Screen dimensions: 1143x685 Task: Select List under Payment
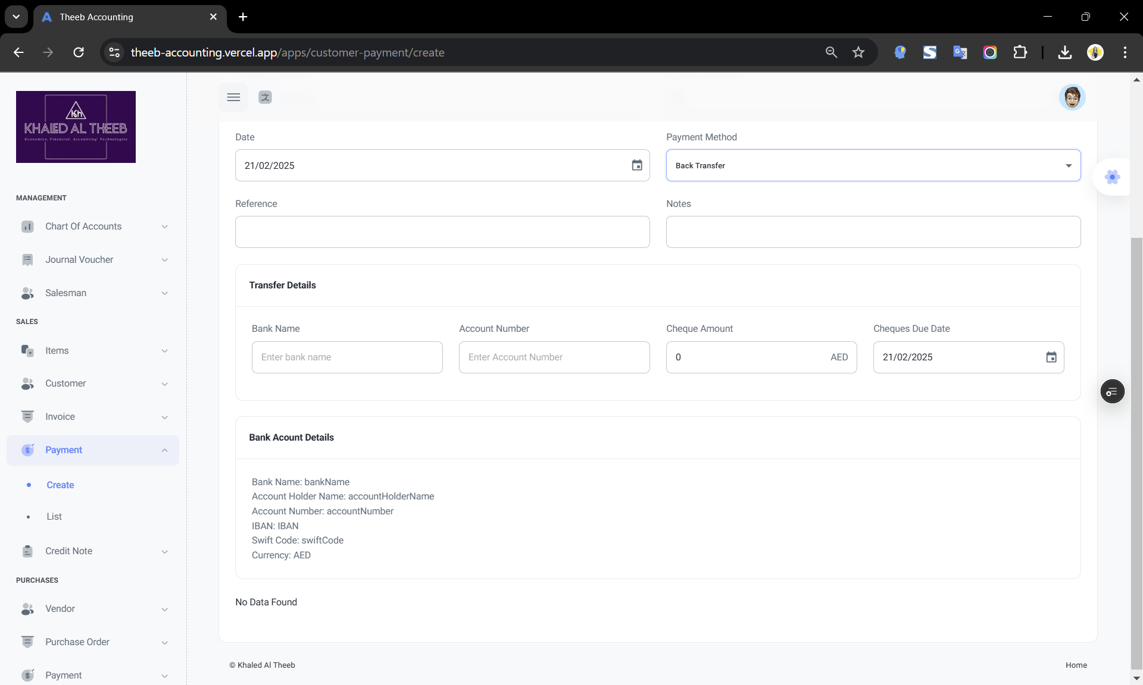pyautogui.click(x=54, y=517)
